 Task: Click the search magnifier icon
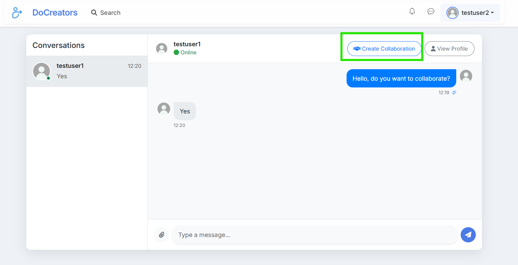click(94, 12)
